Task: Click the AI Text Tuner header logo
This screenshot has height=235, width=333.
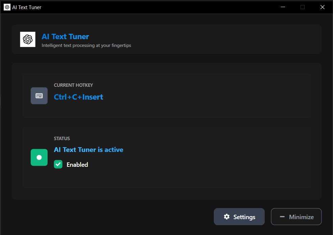Action: point(28,39)
